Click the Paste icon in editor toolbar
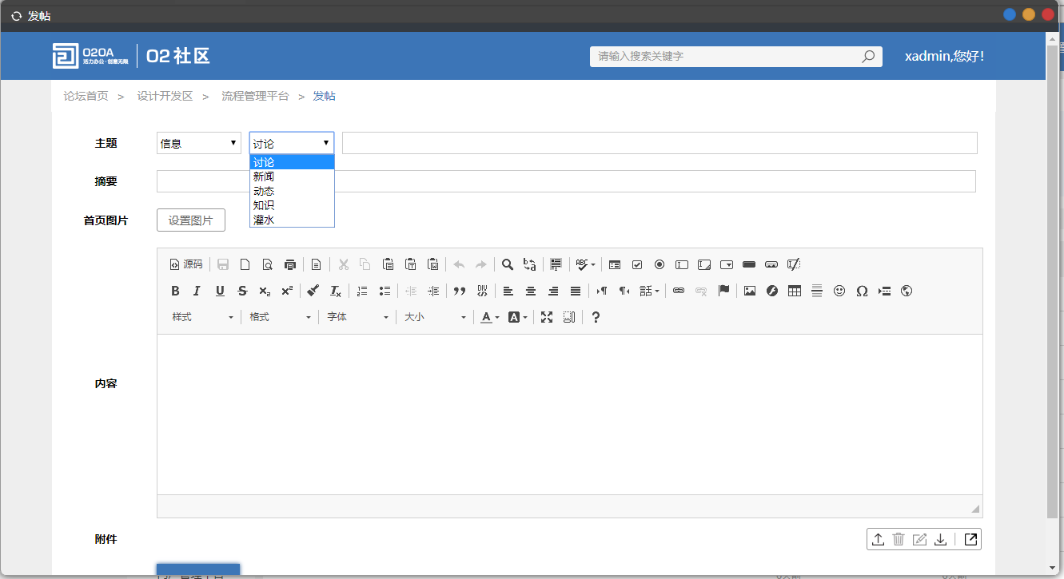Viewport: 1064px width, 579px height. point(389,264)
